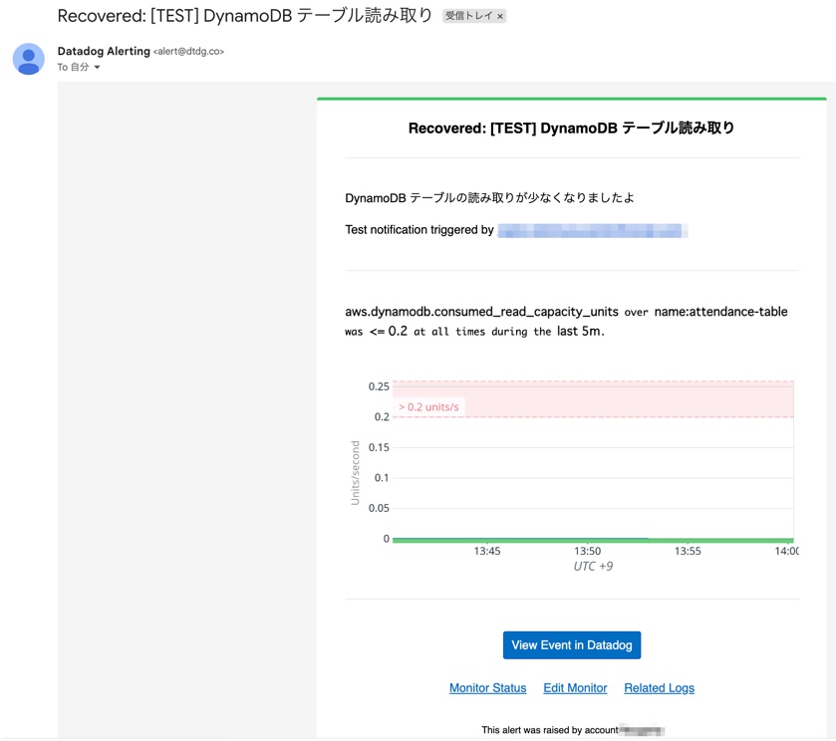This screenshot has height=741, width=836.
Task: Click the View Event in Datadog button
Action: coord(571,644)
